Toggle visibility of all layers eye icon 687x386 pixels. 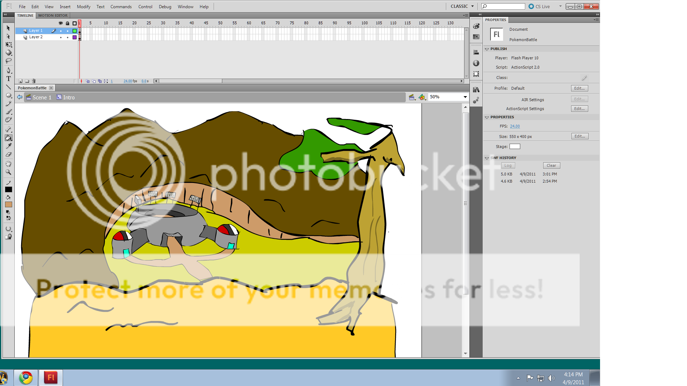[60, 23]
